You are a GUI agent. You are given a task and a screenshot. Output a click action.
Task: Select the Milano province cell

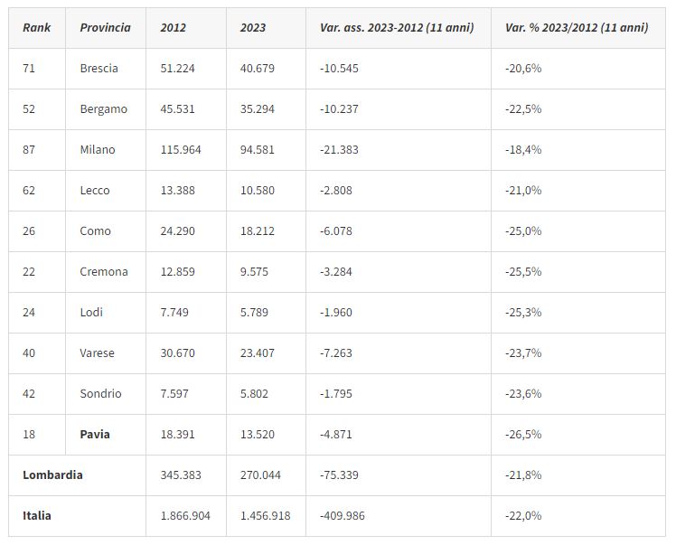[98, 150]
